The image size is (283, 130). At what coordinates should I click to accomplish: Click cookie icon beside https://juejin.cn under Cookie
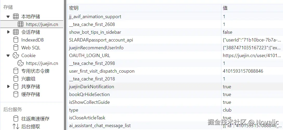(21, 63)
